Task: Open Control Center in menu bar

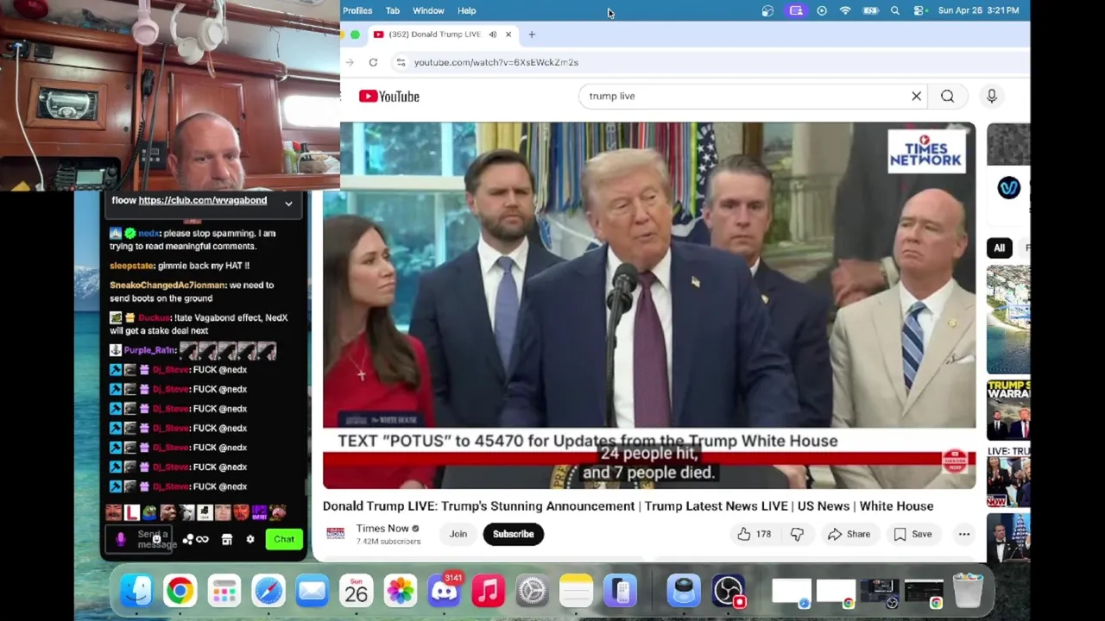Action: click(x=919, y=10)
